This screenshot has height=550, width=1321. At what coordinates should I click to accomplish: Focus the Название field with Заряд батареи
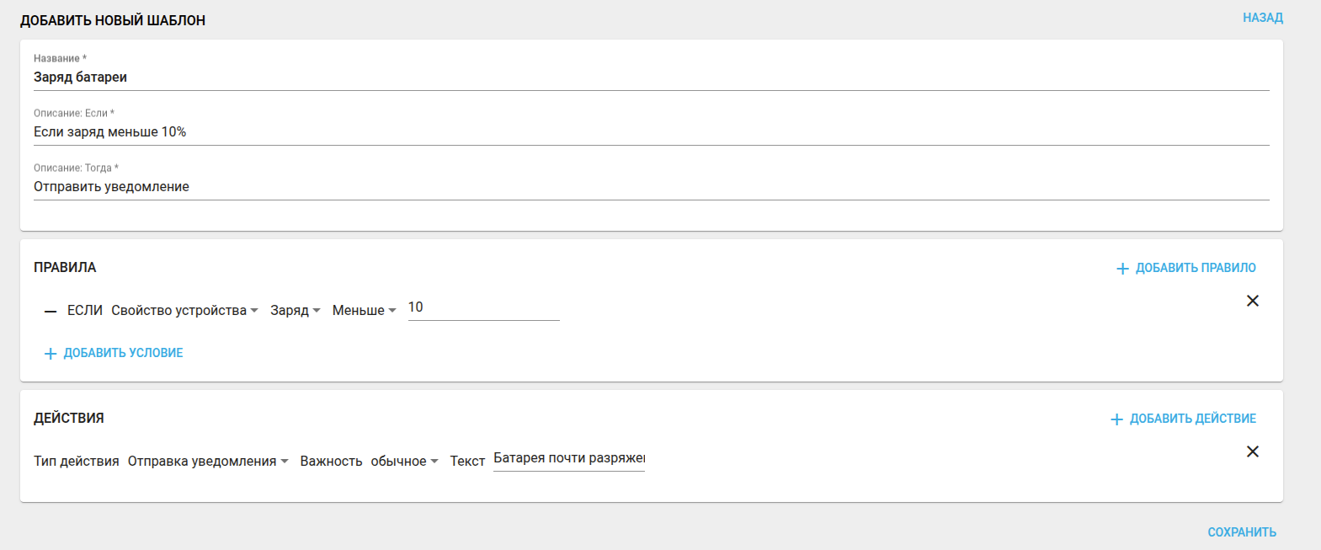(651, 77)
